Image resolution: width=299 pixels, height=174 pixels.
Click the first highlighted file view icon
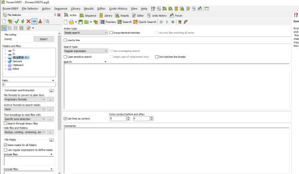pos(4,28)
